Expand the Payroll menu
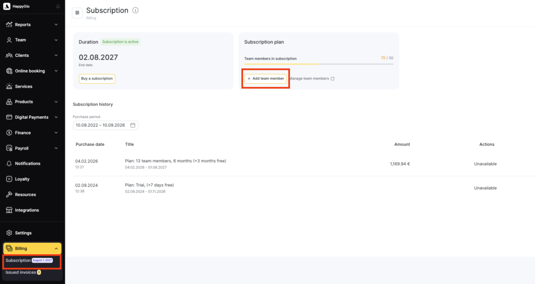The height and width of the screenshot is (284, 535). pos(32,149)
